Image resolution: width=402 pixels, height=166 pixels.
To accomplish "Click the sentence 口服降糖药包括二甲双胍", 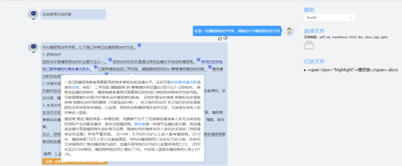I will click(x=153, y=69).
